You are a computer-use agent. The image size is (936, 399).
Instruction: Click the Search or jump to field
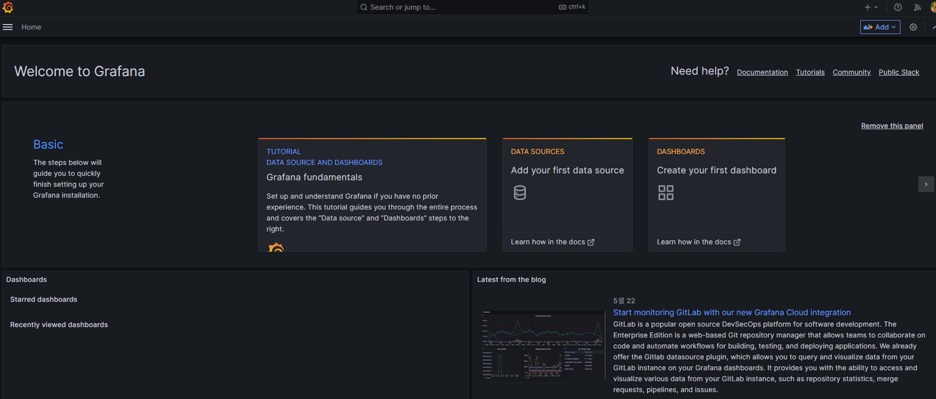(x=472, y=7)
